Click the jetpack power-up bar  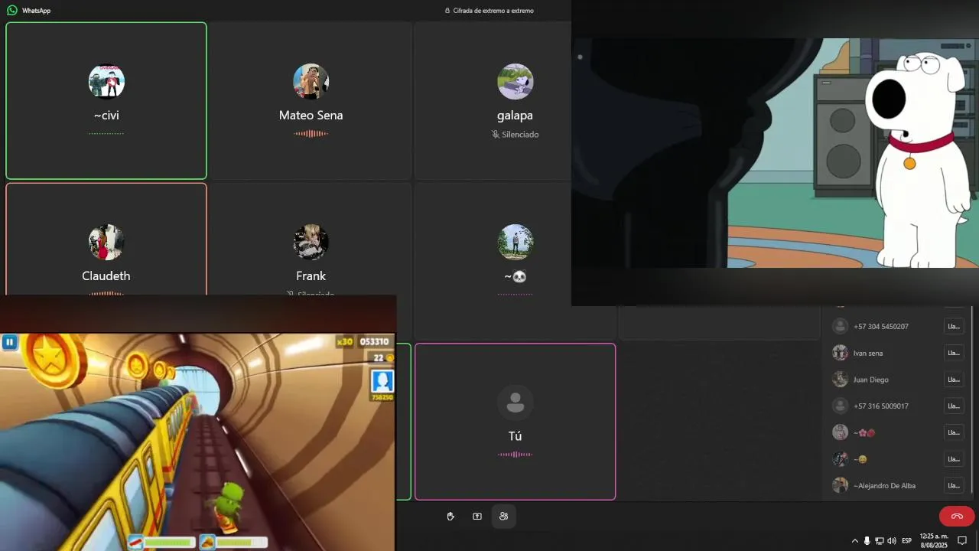(162, 542)
